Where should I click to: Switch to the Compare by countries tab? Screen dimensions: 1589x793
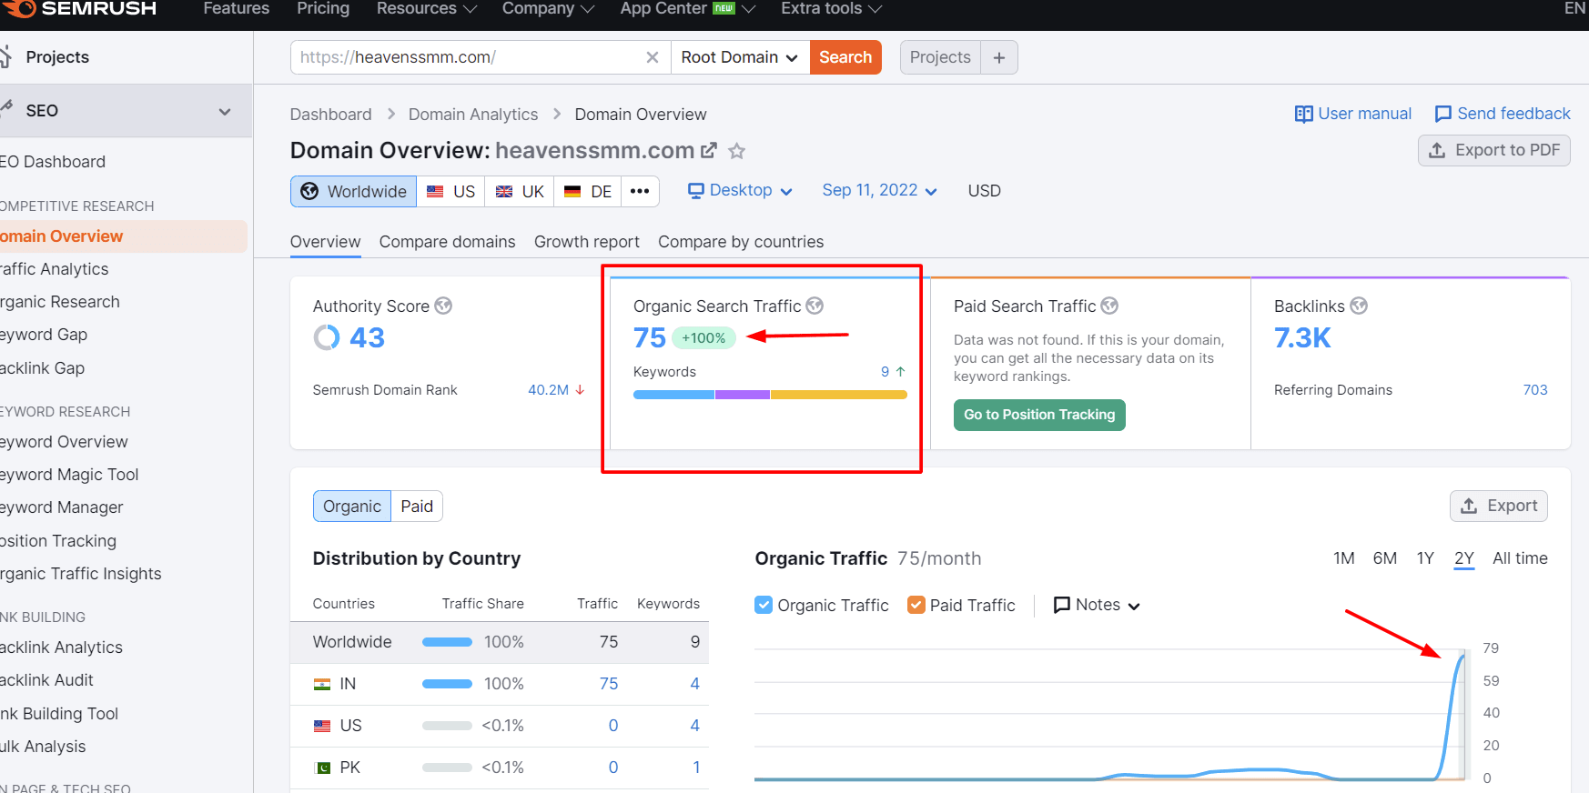point(741,242)
